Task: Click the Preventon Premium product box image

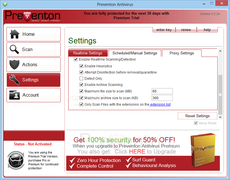Action: click(x=204, y=150)
